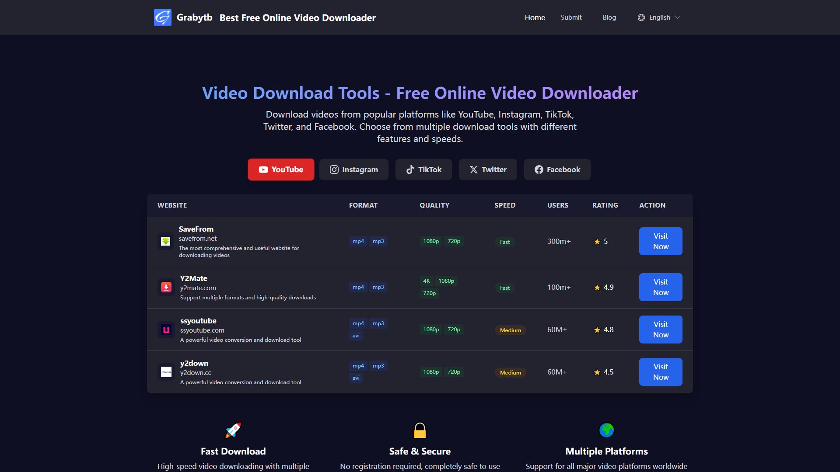Click Visit Now for ssyoutube
The width and height of the screenshot is (840, 472).
(661, 330)
